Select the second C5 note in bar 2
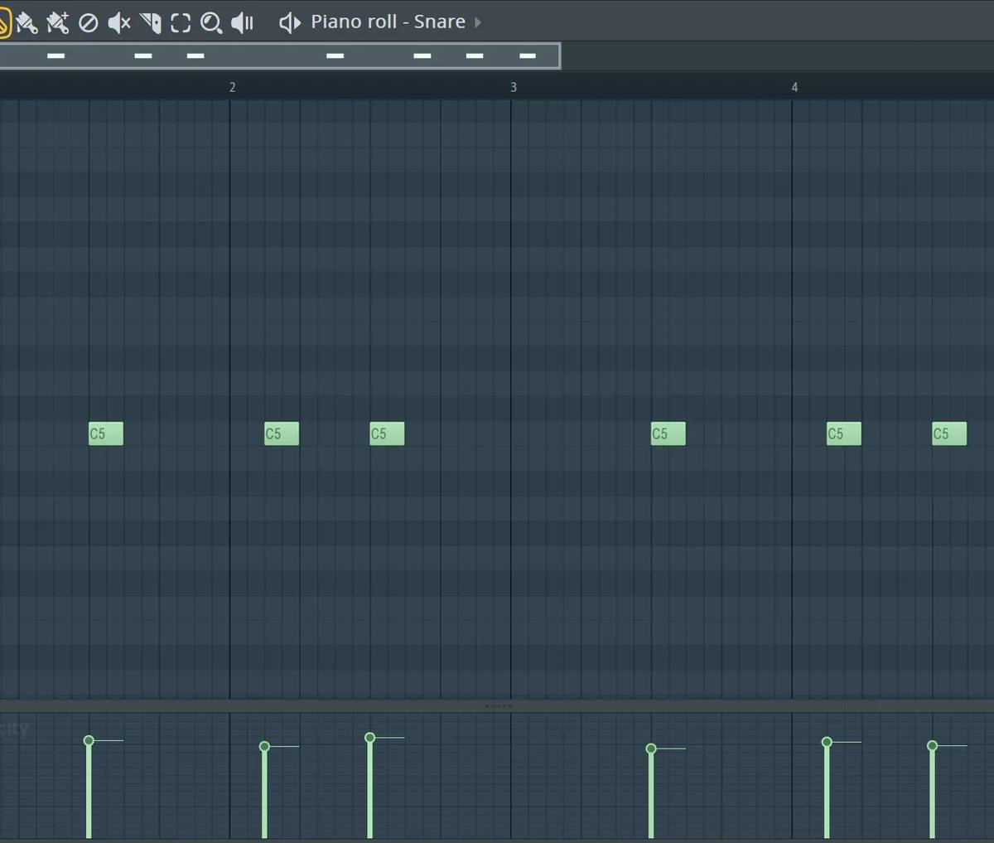This screenshot has width=994, height=843. [387, 434]
